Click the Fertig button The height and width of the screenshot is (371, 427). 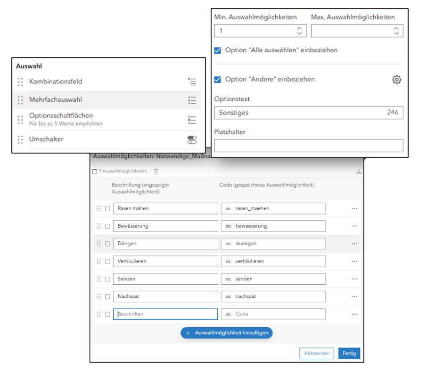click(x=349, y=353)
